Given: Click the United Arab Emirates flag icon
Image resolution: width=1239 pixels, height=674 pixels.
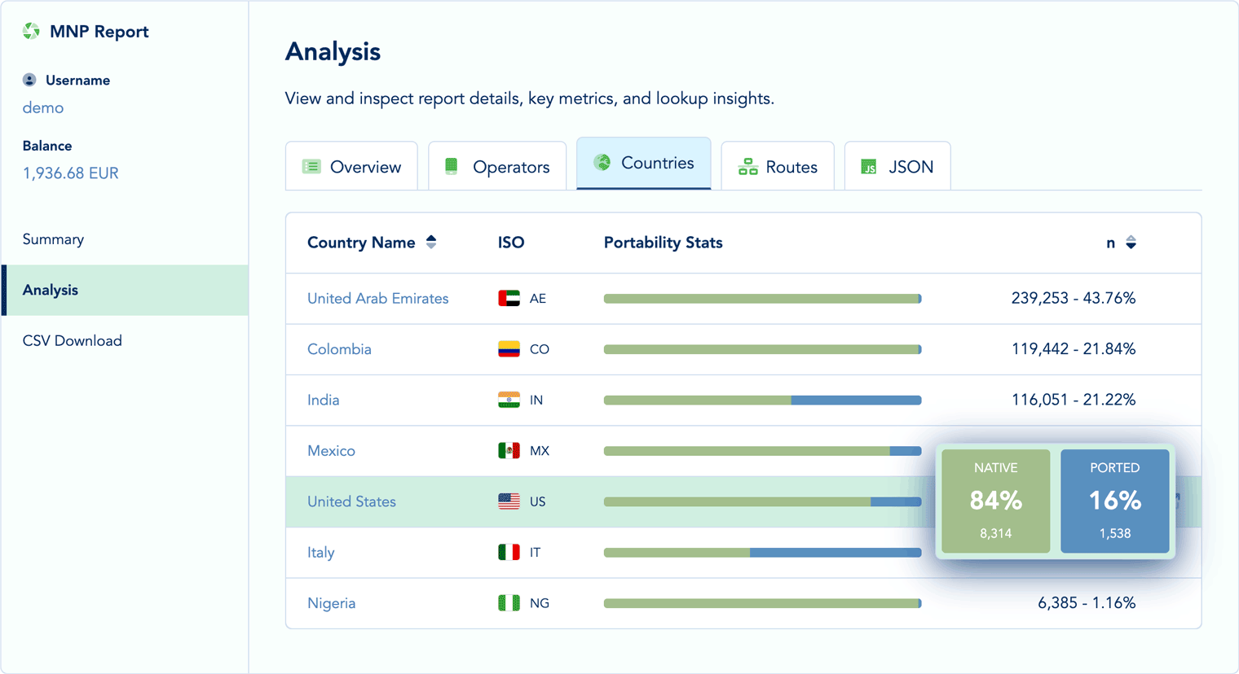Looking at the screenshot, I should (509, 299).
